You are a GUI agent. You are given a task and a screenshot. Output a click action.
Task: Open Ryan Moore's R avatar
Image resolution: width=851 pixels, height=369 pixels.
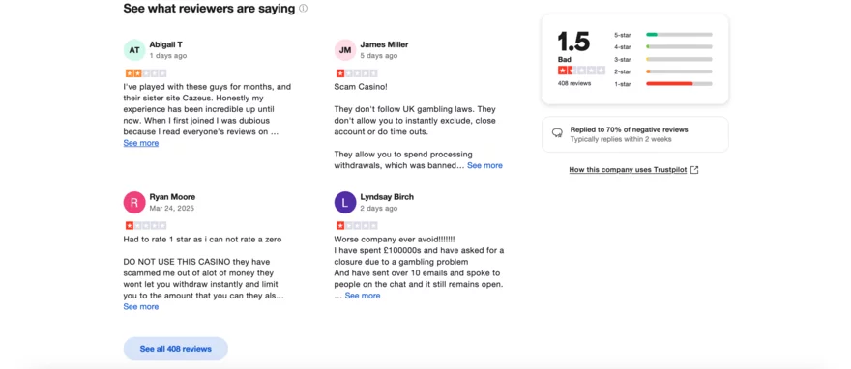(134, 202)
